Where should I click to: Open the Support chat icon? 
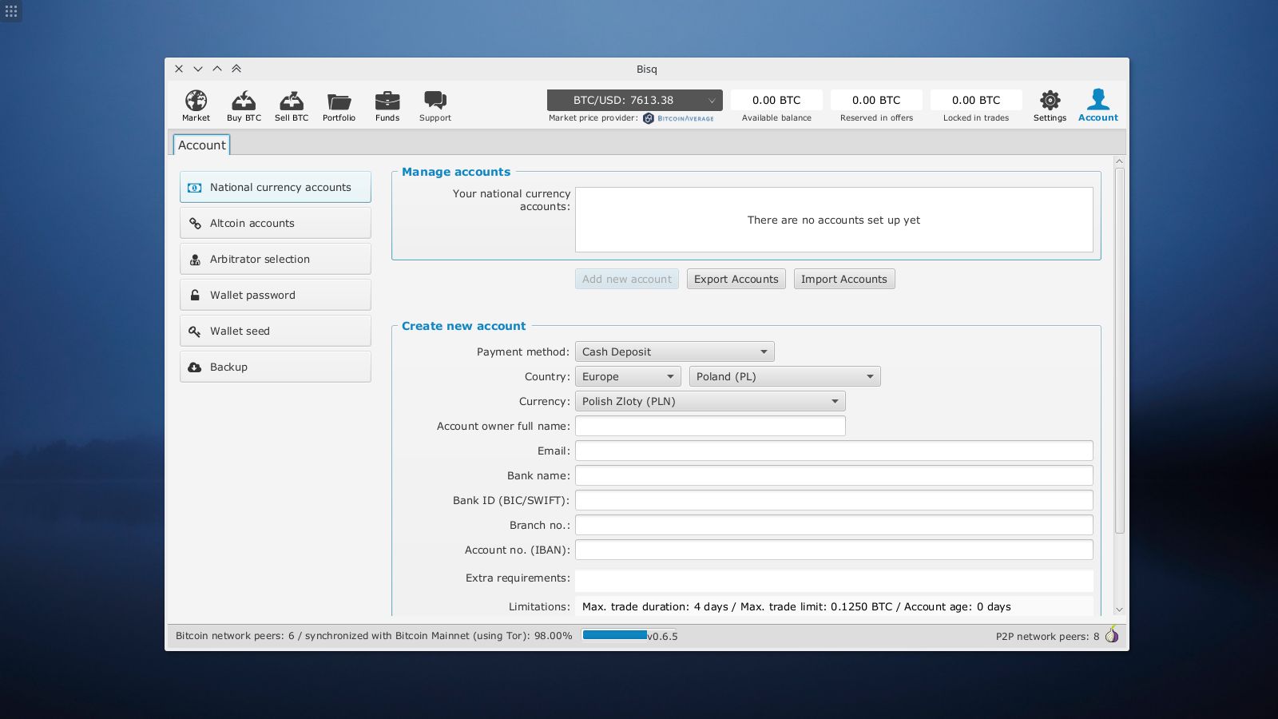tap(435, 101)
